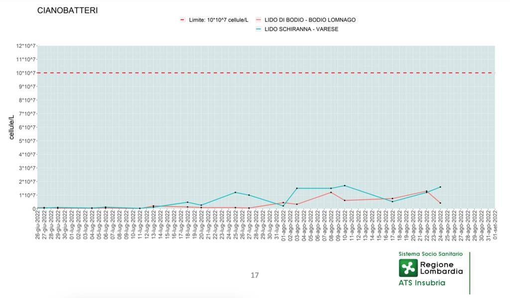Image resolution: width=510 pixels, height=298 pixels.
Task: Click page number 17
Action: coord(255,275)
